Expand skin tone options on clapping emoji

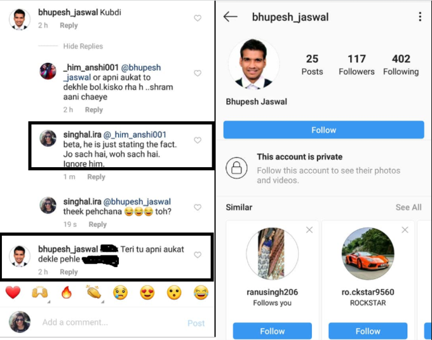102,302
